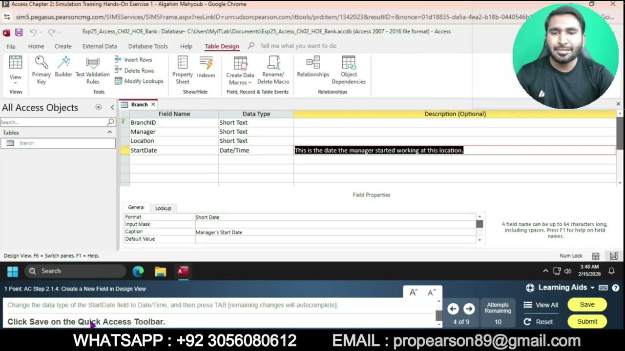Click Rename/Delete Macro
625x351 pixels.
click(x=273, y=70)
